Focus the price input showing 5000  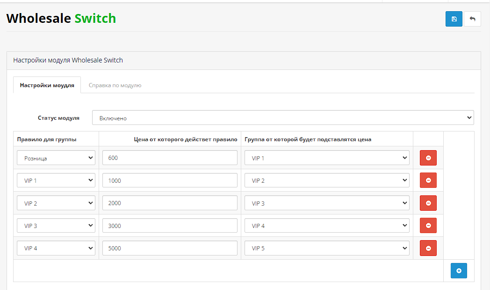click(x=170, y=248)
